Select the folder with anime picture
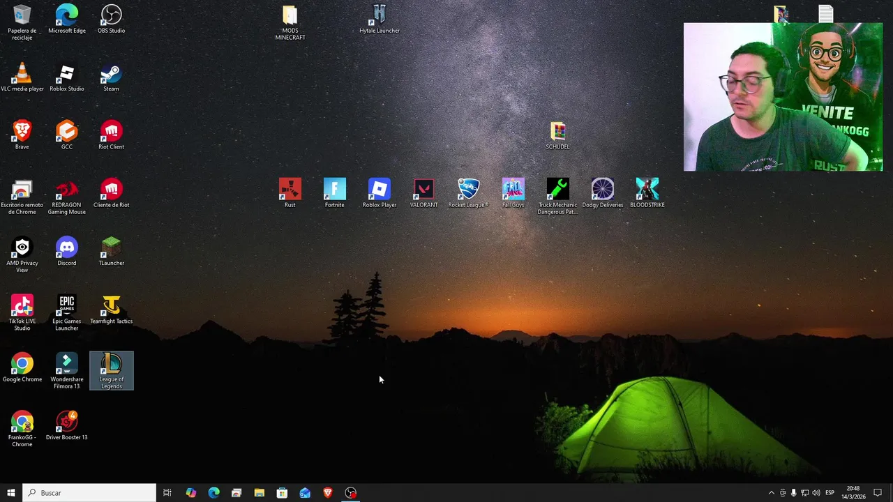 click(x=781, y=13)
